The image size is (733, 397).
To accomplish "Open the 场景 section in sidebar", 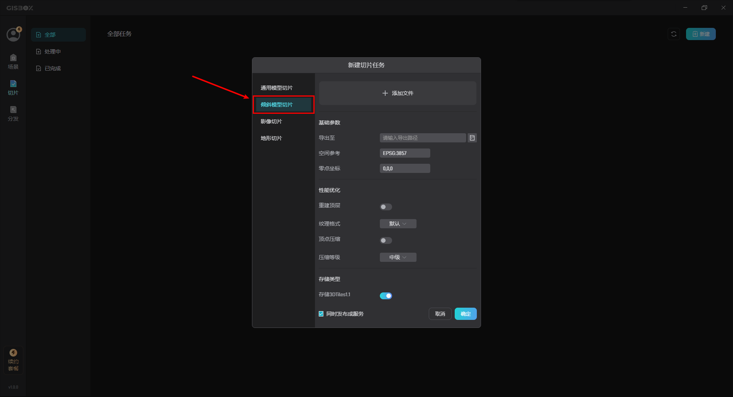I will tap(13, 62).
